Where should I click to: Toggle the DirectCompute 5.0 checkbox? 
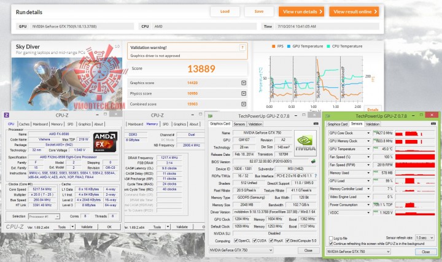tap(287, 241)
